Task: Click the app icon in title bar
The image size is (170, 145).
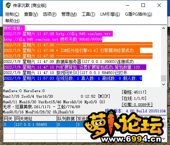Action: 8,5
